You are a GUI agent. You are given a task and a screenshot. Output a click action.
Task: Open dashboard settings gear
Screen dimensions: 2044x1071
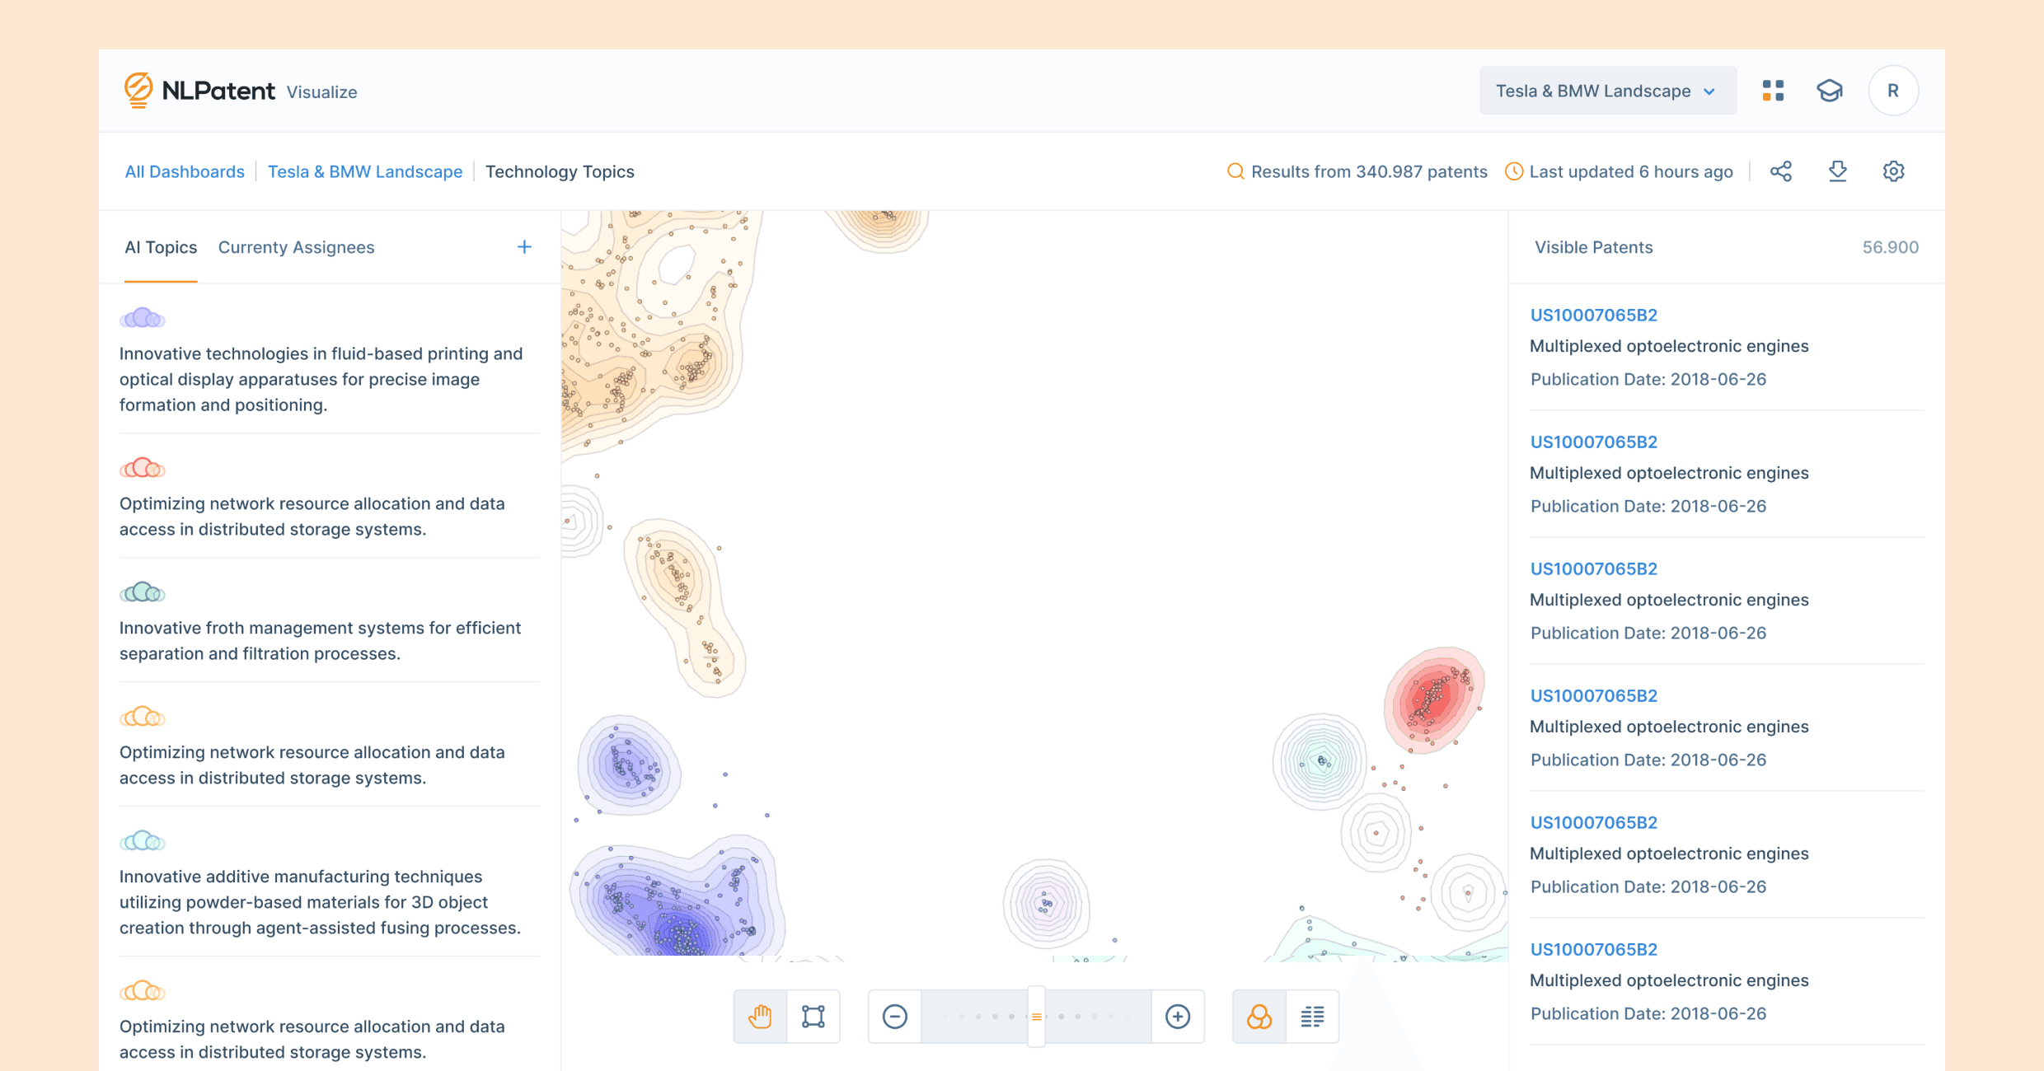(1893, 171)
